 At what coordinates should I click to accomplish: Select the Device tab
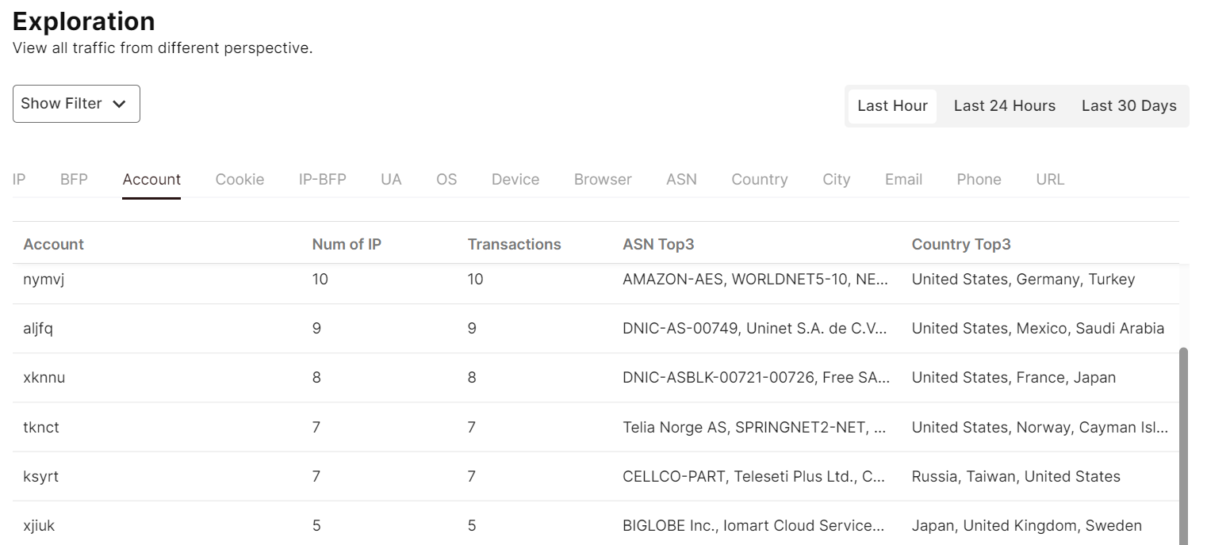[515, 179]
